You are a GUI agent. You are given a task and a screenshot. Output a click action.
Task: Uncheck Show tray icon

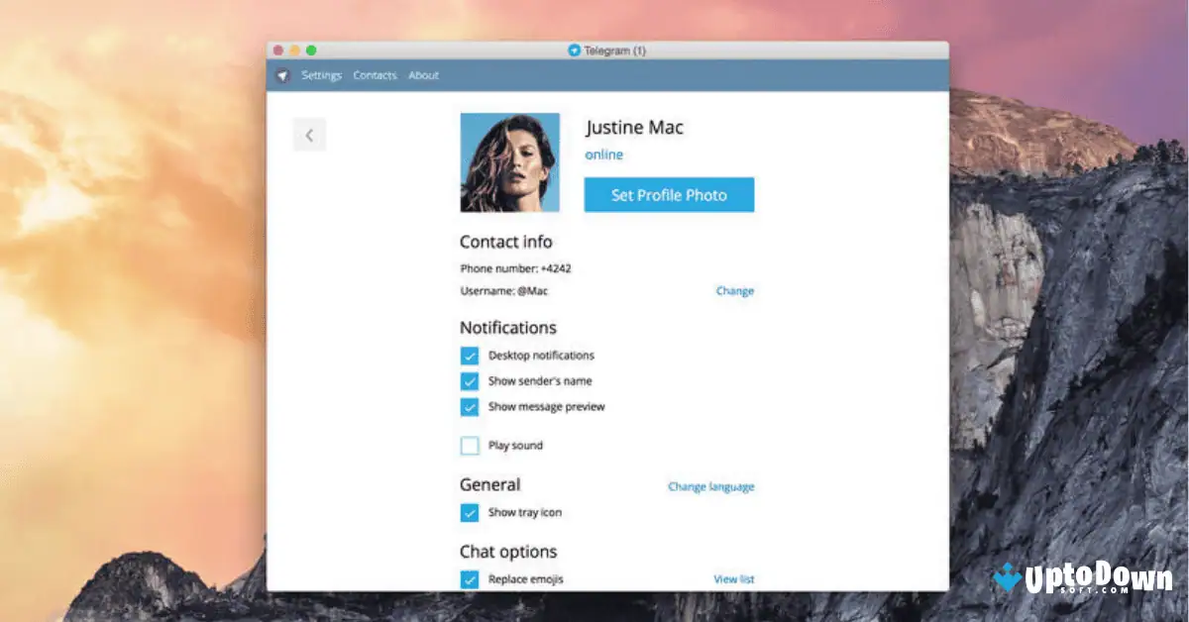pos(469,512)
